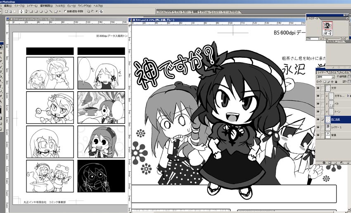Select the 背景 layer thumbnail

[328, 135]
